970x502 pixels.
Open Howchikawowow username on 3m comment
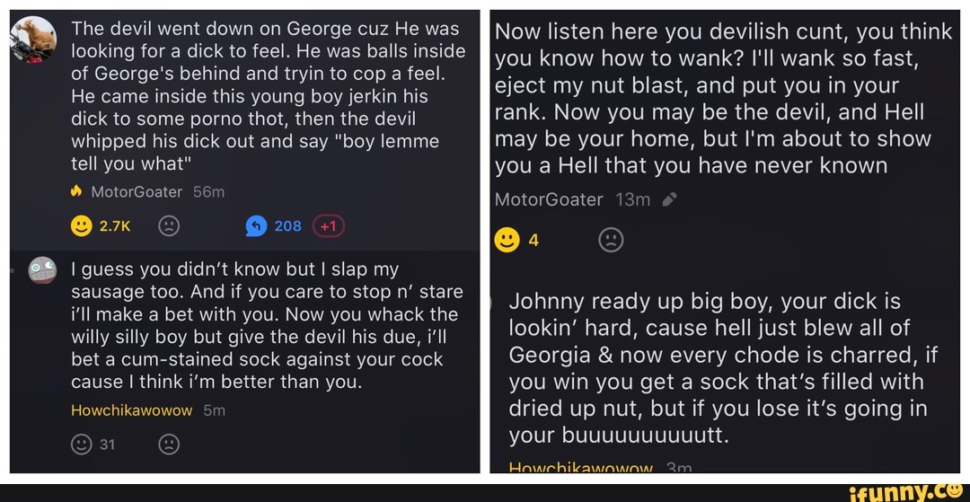coord(581,468)
